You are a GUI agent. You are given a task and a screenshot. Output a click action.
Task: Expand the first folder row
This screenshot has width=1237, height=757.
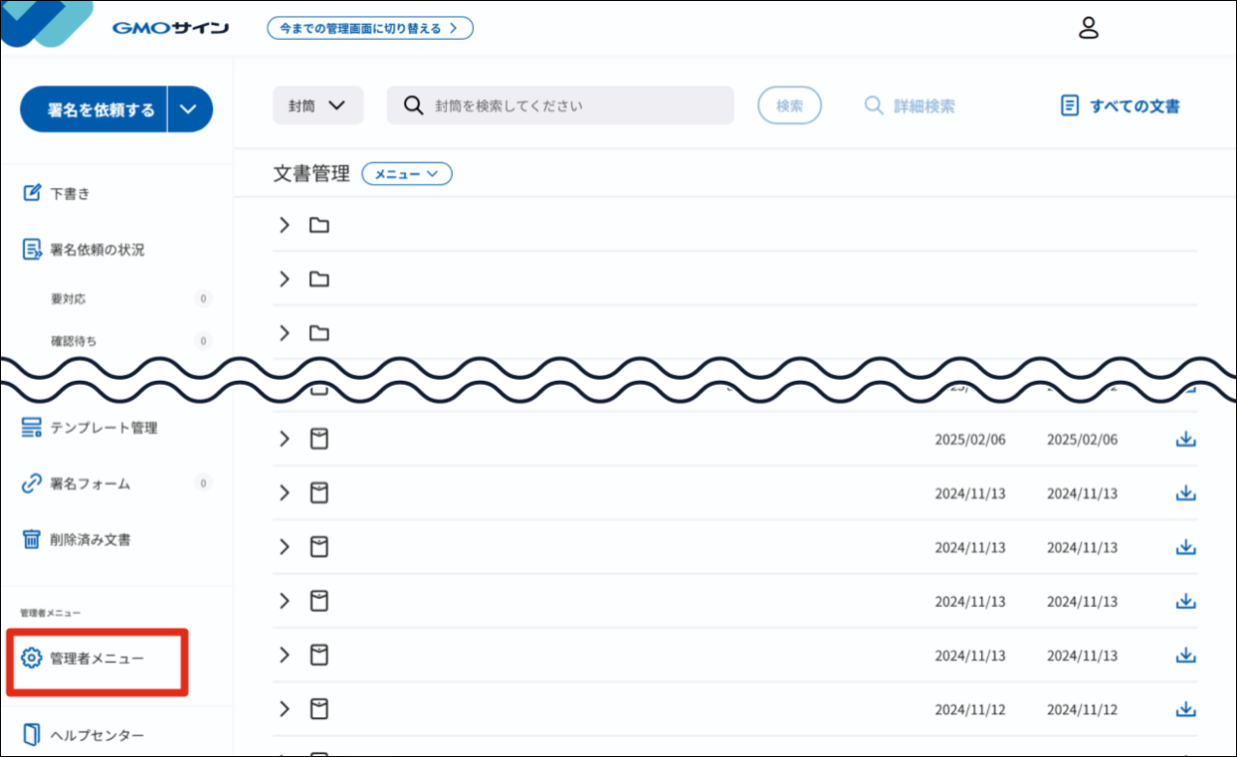pos(284,225)
